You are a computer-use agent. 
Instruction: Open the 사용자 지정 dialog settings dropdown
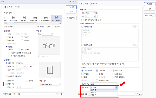click(35, 94)
